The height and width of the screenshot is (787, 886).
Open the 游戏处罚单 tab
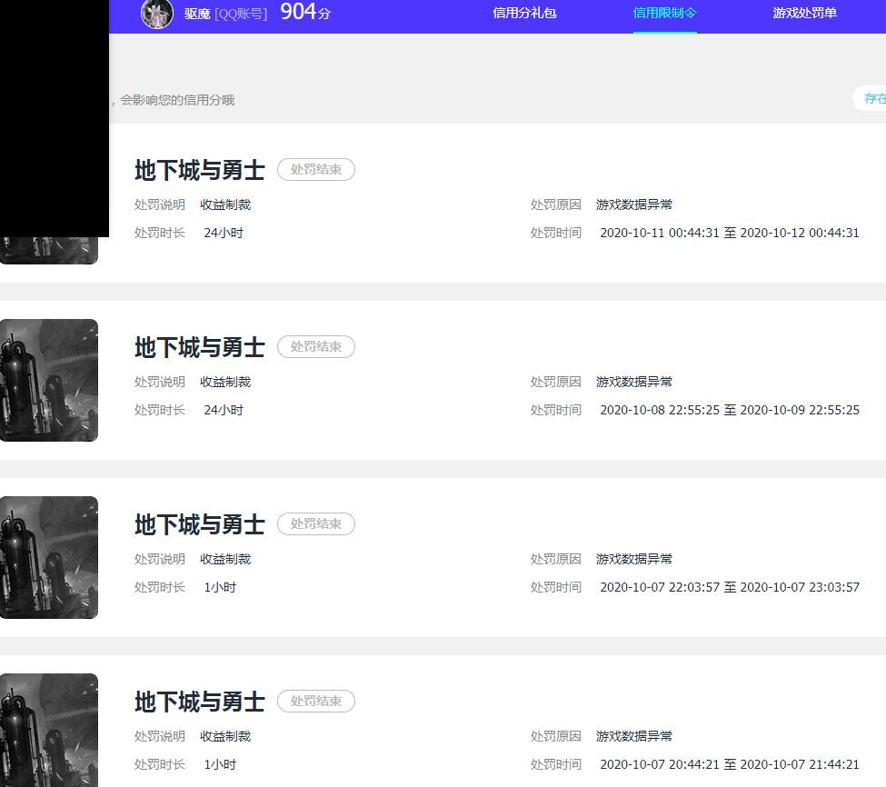(804, 14)
